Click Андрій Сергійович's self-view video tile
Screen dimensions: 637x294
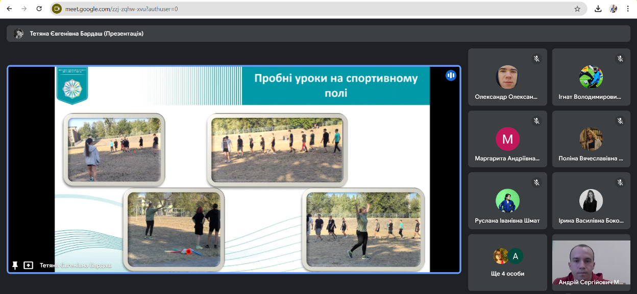point(591,262)
